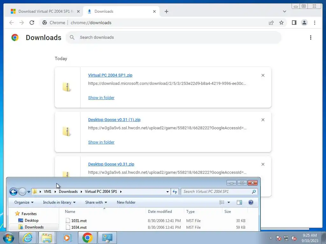
Task: Show hidden tray icons arrow
Action: point(271,238)
